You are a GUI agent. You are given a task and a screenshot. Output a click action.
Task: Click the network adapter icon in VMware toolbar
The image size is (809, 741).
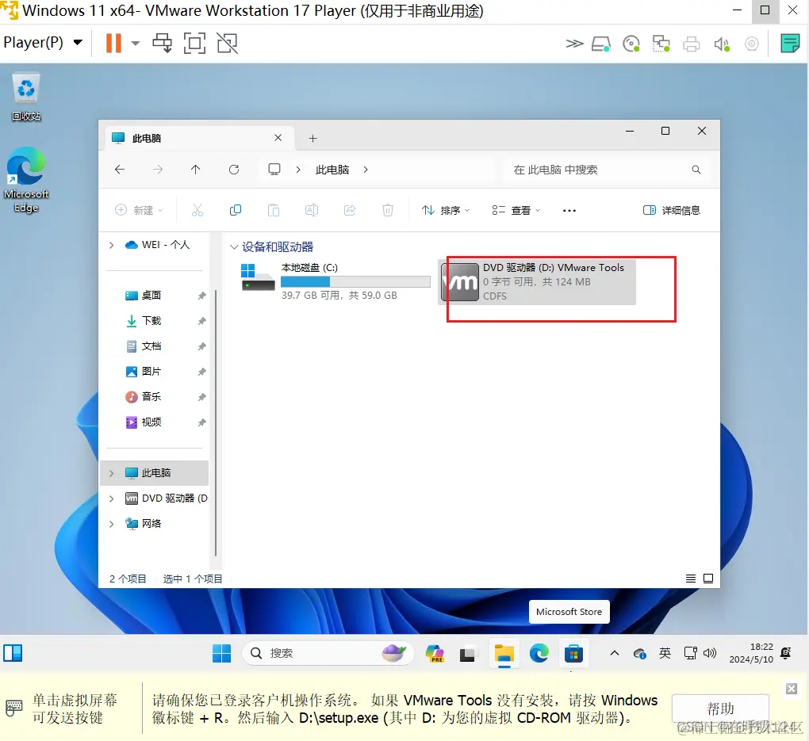click(x=661, y=44)
